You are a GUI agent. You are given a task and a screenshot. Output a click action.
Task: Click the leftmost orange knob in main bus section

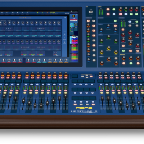(123, 58)
